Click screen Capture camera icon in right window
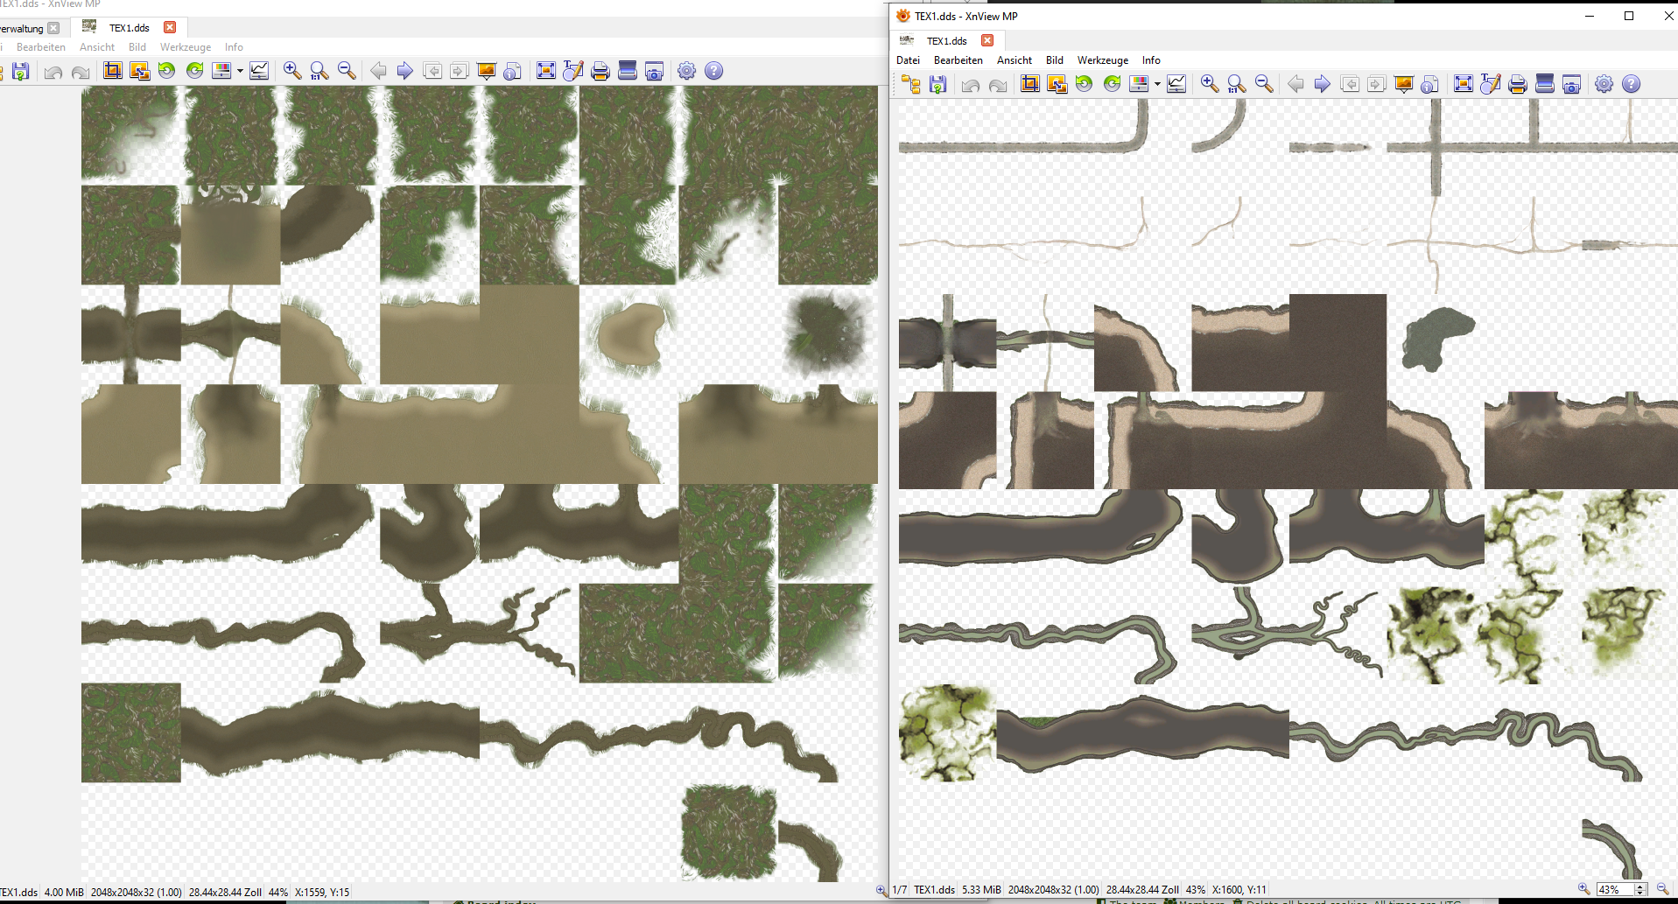Viewport: 1678px width, 904px height. click(x=1572, y=84)
